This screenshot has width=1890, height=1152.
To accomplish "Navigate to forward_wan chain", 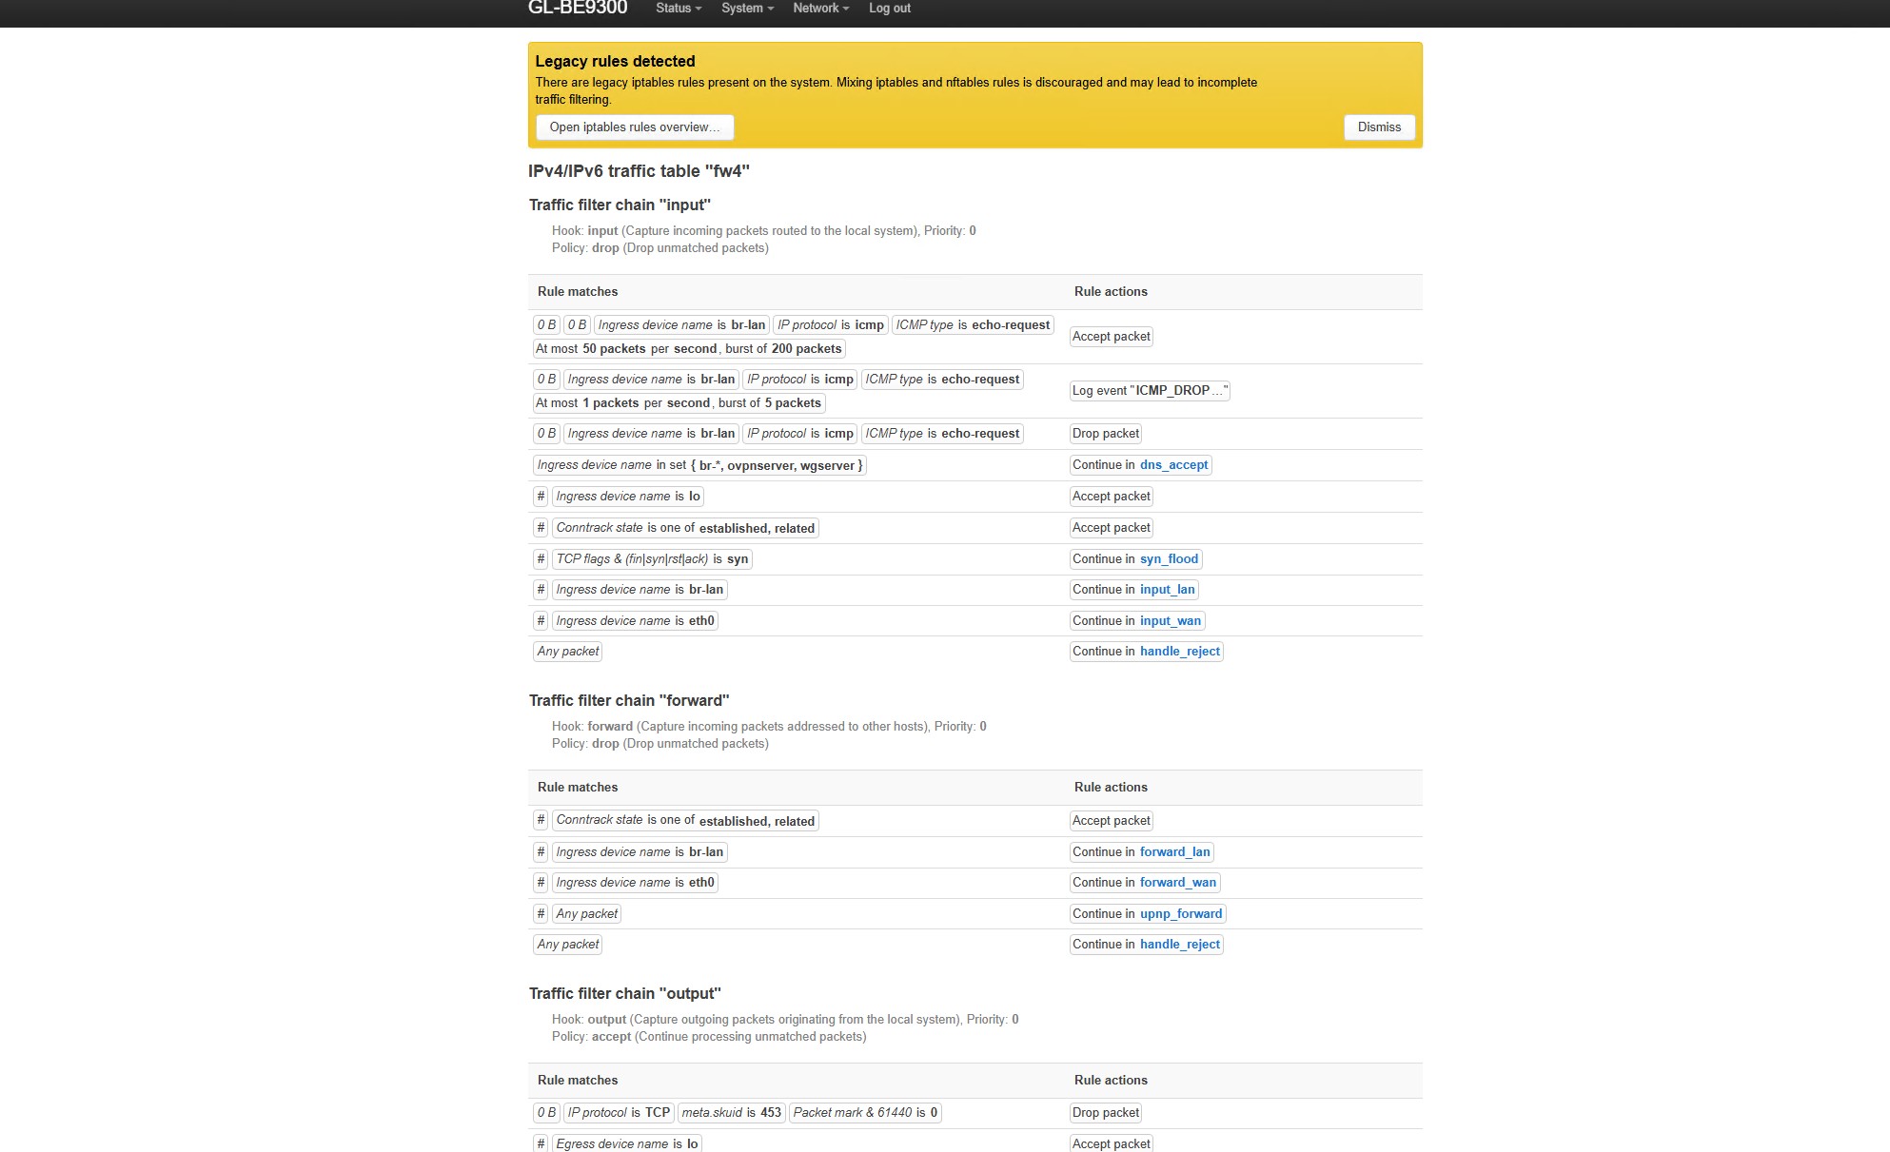I will click(x=1177, y=883).
